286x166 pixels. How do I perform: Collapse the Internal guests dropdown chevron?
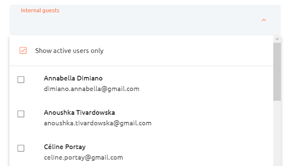(264, 20)
